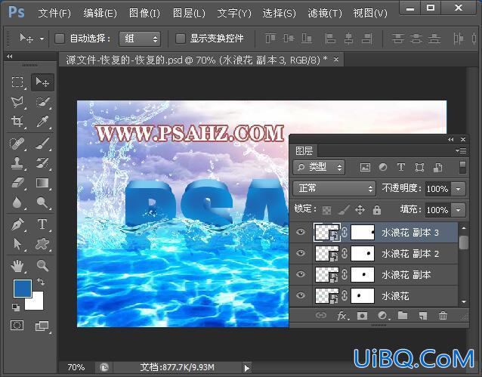
Task: Hide the 水浪花 副本 layer
Action: tap(301, 274)
